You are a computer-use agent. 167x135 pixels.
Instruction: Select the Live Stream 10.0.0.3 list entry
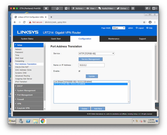coord(91,82)
